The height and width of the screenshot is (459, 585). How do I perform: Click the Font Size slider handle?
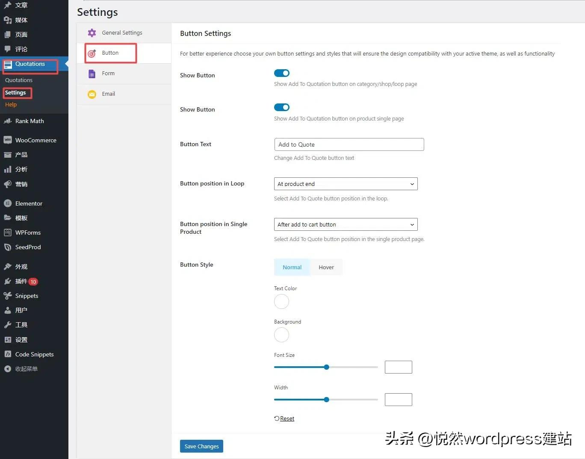[x=327, y=367]
